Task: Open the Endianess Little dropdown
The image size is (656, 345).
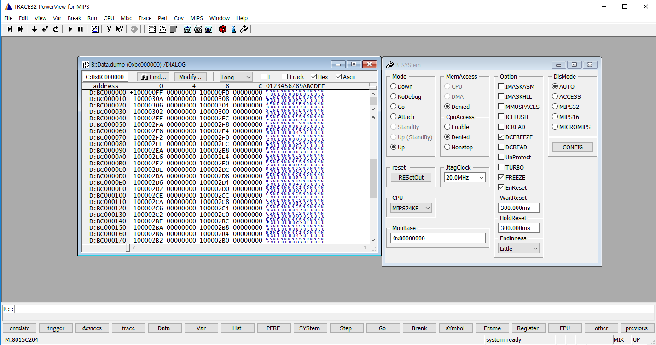Action: [x=518, y=249]
